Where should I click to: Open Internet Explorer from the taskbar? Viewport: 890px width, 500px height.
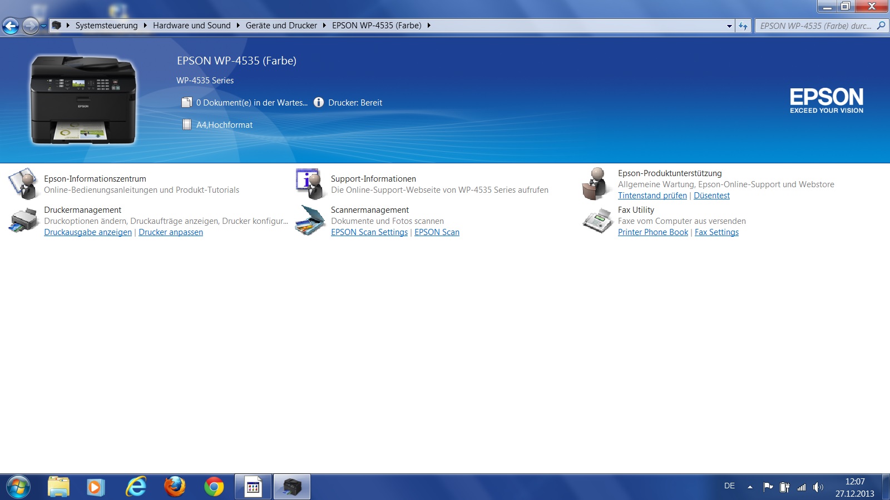(136, 487)
